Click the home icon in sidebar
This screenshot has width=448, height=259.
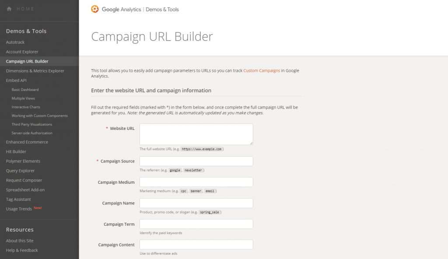pyautogui.click(x=9, y=9)
